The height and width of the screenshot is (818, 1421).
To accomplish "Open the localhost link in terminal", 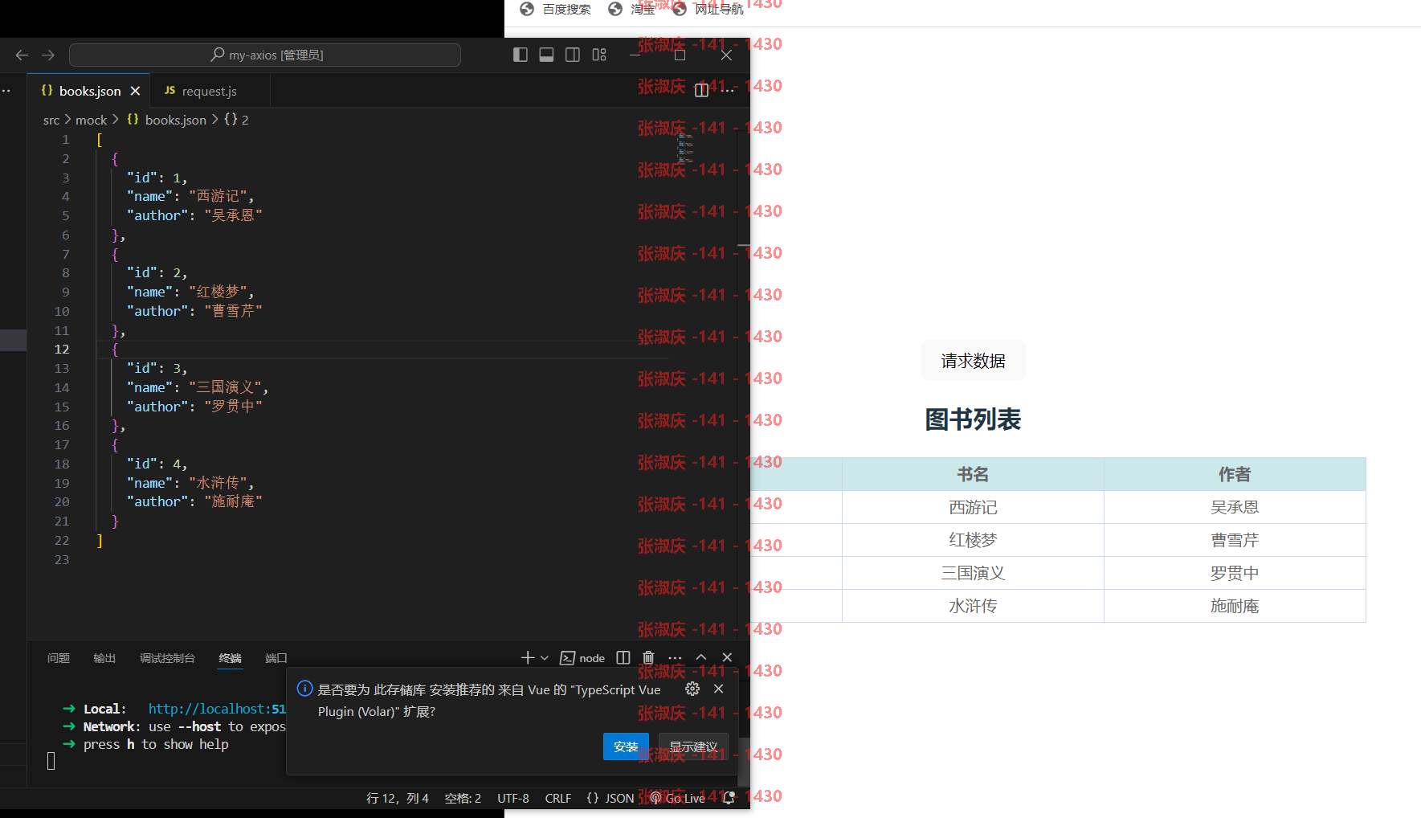I will 217,709.
